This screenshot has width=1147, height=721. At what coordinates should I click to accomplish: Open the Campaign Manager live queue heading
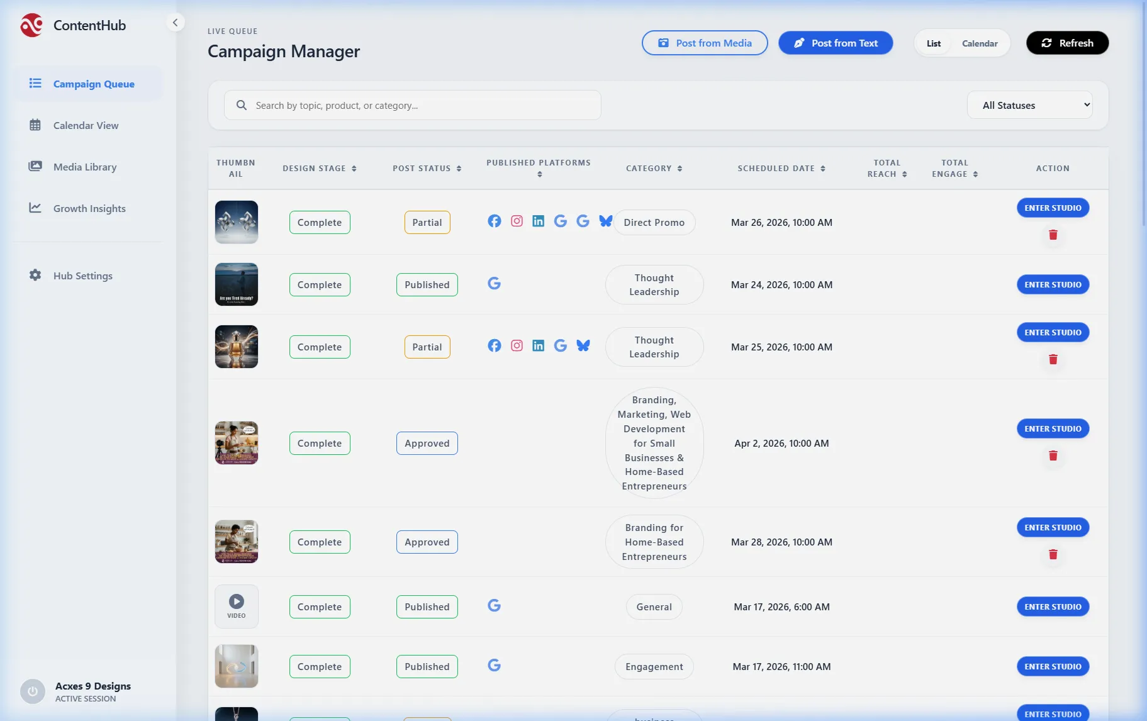pyautogui.click(x=284, y=51)
